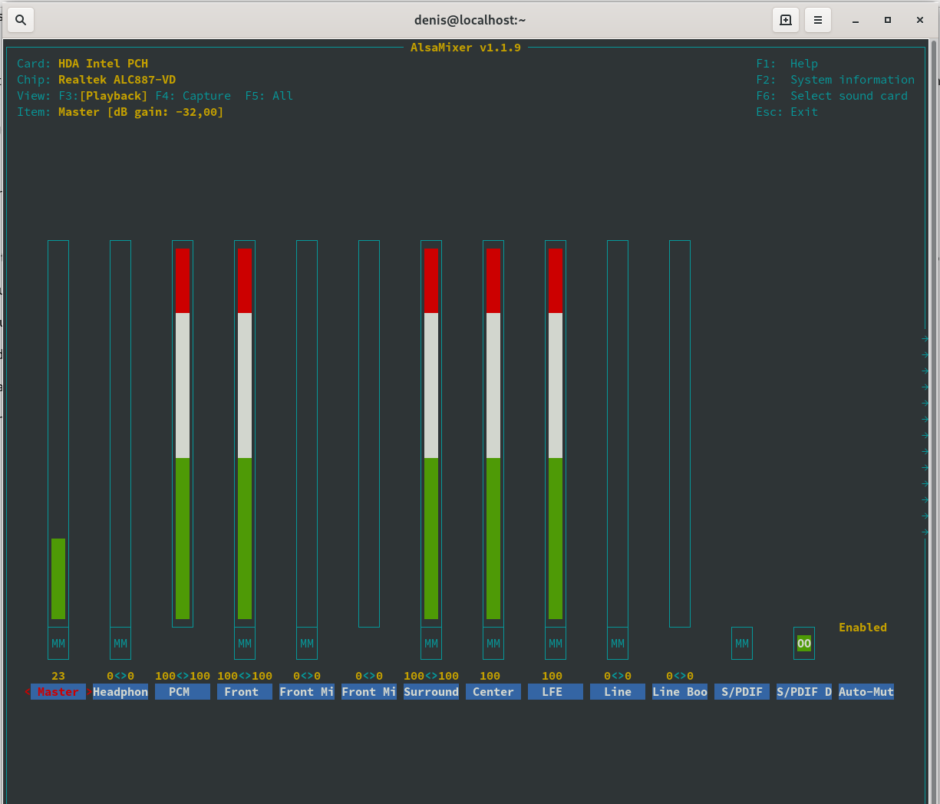The image size is (940, 804).
Task: Click F6 Select sound card shortcut
Action: click(x=832, y=96)
